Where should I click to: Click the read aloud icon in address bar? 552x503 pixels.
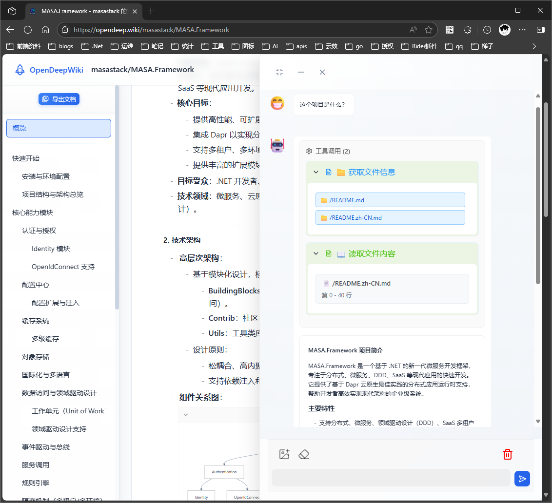coord(413,30)
